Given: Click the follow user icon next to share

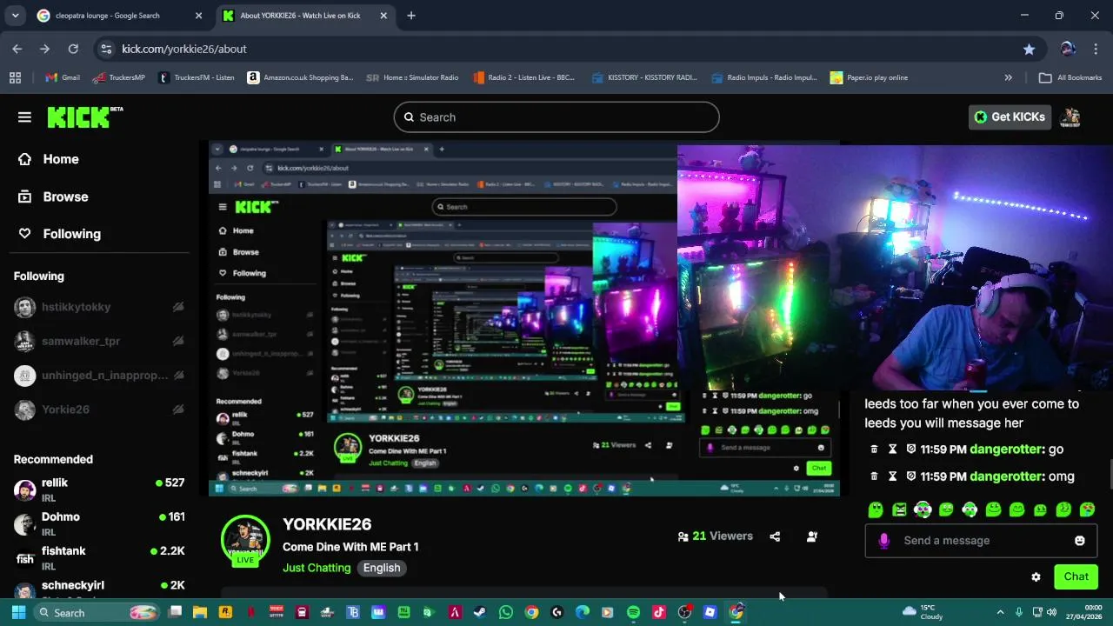Looking at the screenshot, I should pos(812,536).
